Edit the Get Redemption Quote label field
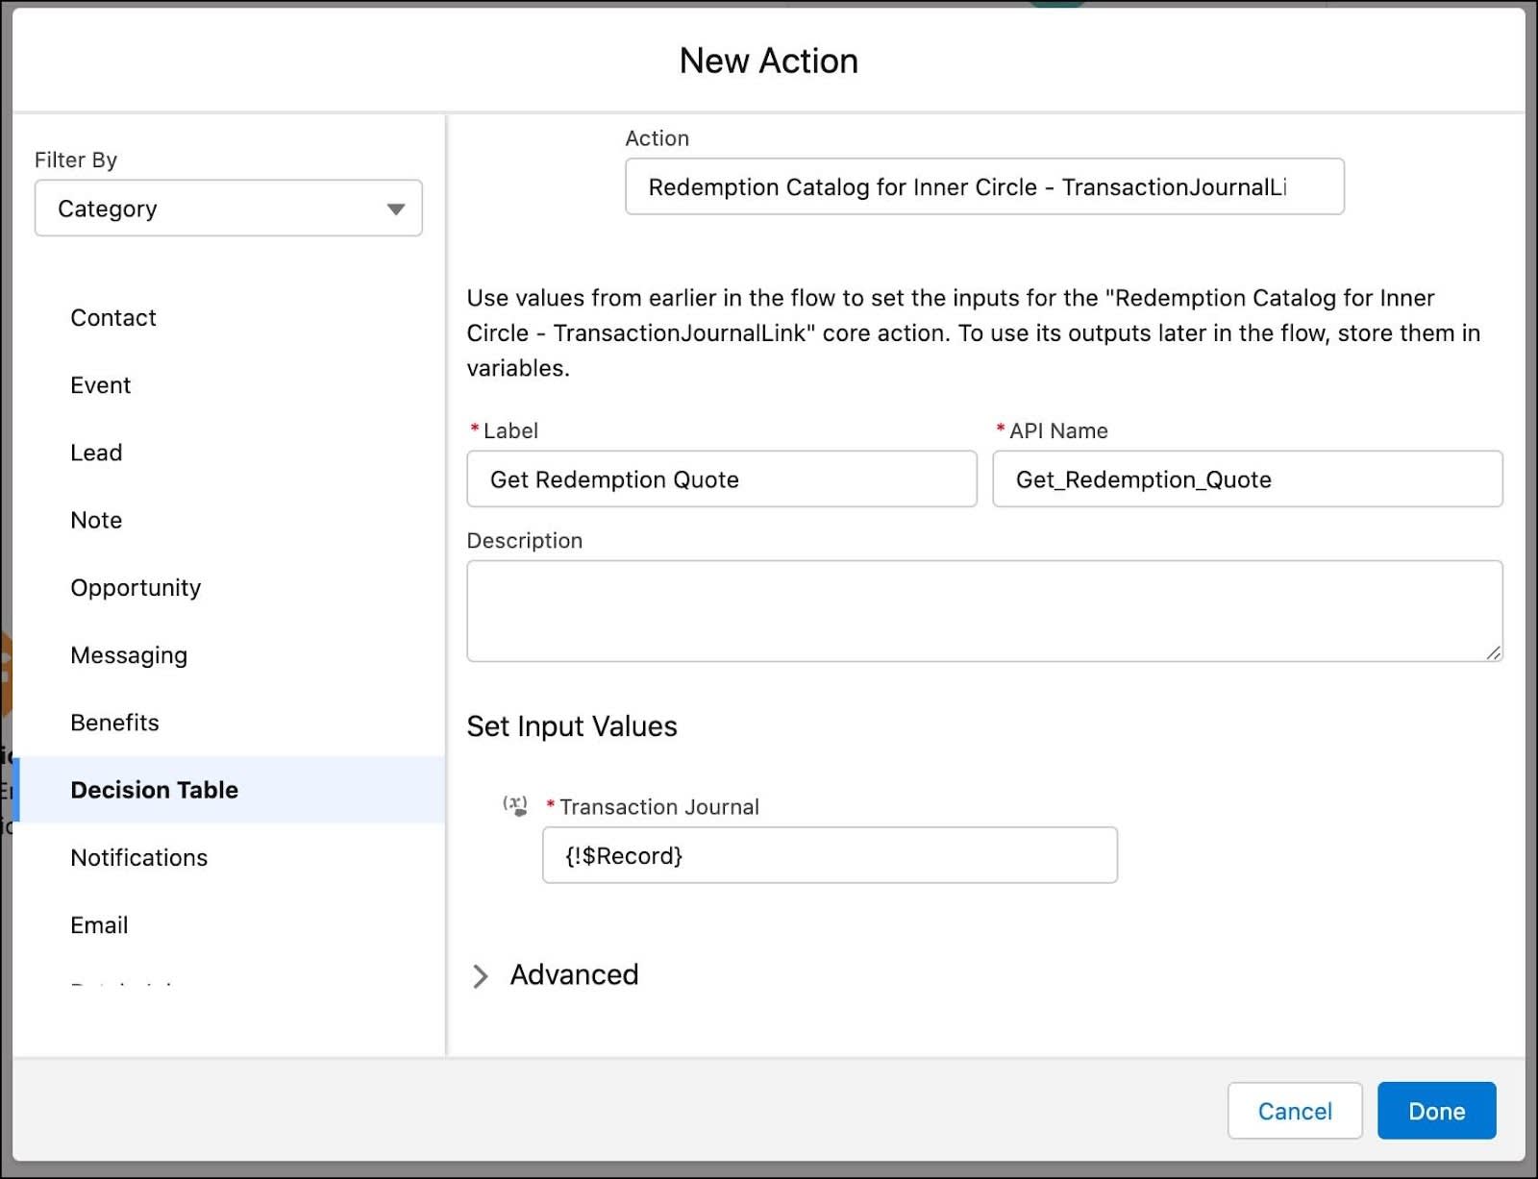 pyautogui.click(x=721, y=479)
